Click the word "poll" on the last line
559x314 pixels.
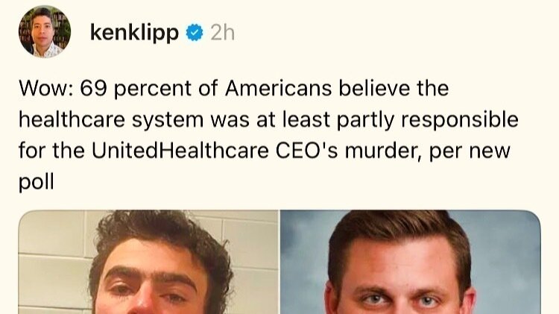point(36,180)
